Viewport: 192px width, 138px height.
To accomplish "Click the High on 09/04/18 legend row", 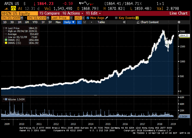I will pyautogui.click(x=21, y=31).
